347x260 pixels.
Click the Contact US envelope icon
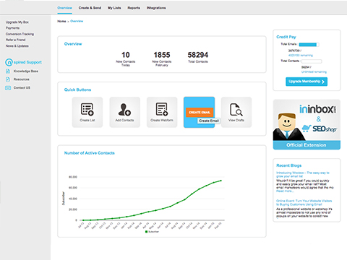point(8,88)
